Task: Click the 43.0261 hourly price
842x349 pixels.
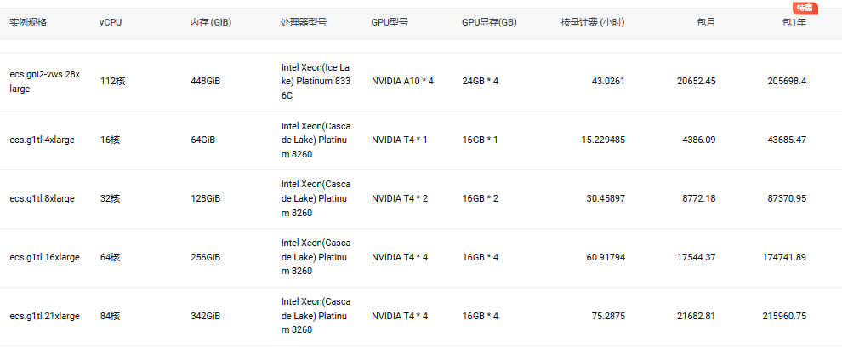Action: (x=608, y=82)
